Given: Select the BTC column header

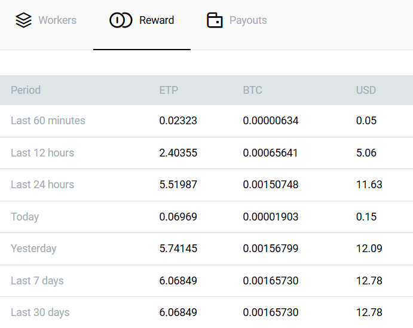Looking at the screenshot, I should pos(252,90).
